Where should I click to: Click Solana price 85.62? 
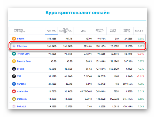tap(89, 69)
